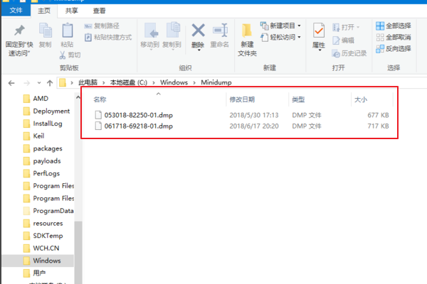Select Paste shortcut option
427x284 pixels.
click(x=108, y=37)
